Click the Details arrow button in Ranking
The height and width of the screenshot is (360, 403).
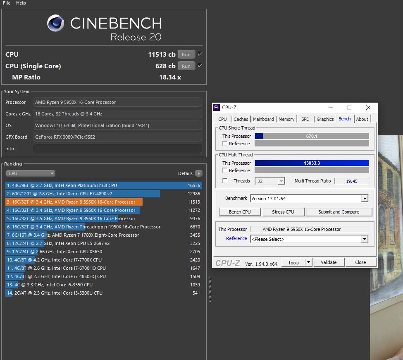point(199,173)
